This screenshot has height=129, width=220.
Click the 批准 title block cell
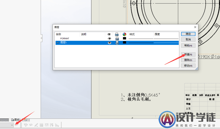pyautogui.click(x=212, y=99)
